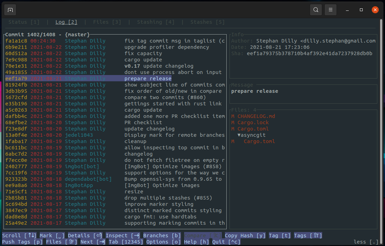385x246 pixels.
Task: Click the Next command
Action: [x=93, y=242]
